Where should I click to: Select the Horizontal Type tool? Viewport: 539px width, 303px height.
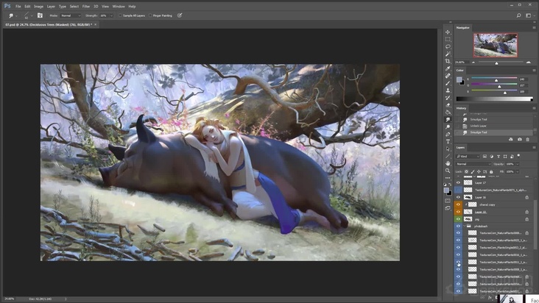(448, 141)
